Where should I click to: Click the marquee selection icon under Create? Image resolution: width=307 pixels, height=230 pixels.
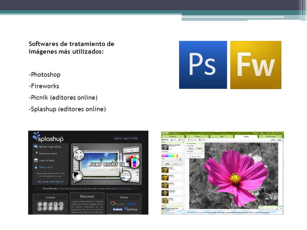point(56,208)
